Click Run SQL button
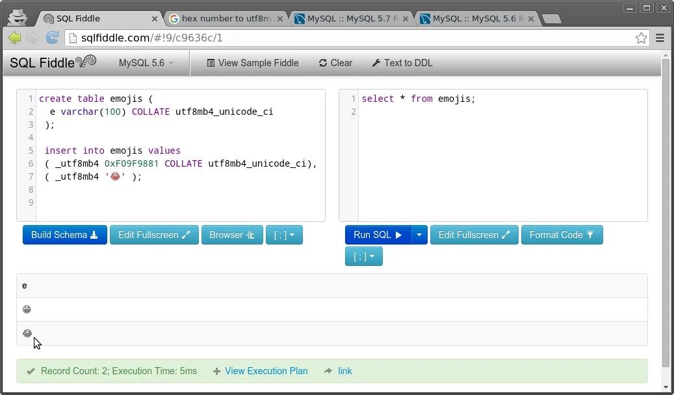 [x=378, y=235]
